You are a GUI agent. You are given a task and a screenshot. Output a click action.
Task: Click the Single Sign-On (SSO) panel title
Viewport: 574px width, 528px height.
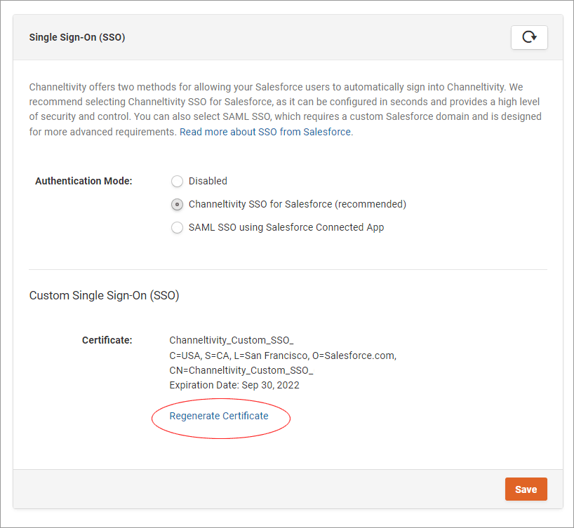point(77,37)
